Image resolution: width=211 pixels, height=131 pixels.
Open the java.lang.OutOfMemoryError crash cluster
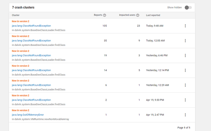[28, 115]
